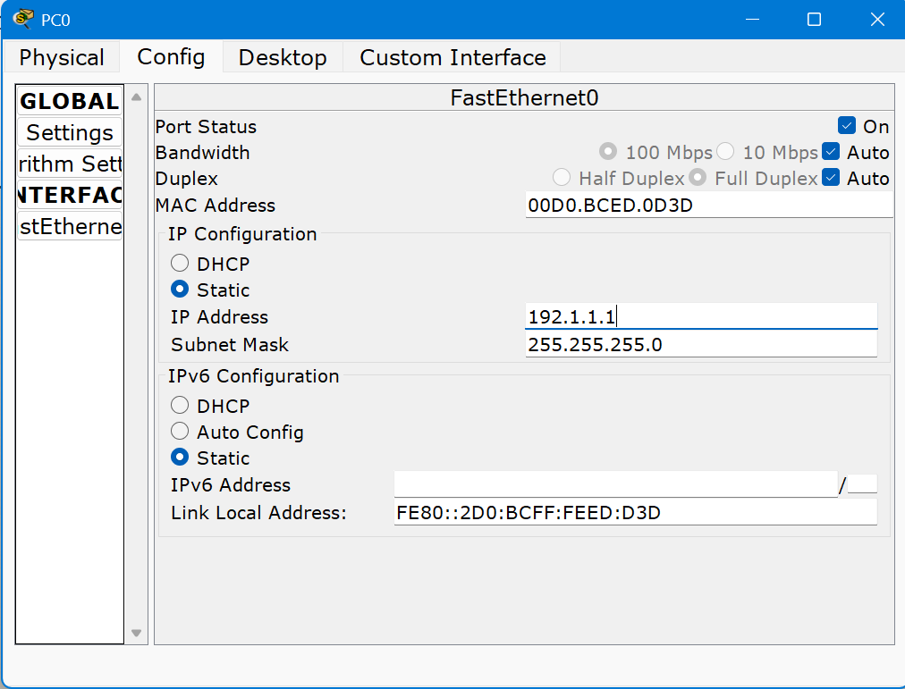Image resolution: width=905 pixels, height=689 pixels.
Task: Click the sidebar scroll down arrow
Action: (136, 633)
